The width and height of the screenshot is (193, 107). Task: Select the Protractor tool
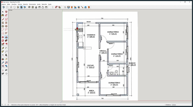click(3, 52)
